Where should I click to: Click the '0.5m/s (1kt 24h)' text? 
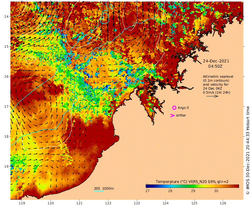pos(216,92)
